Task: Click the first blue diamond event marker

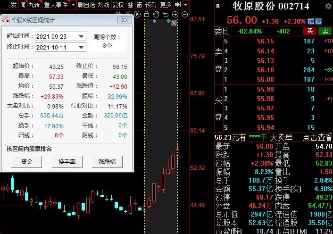Action: 155,21
